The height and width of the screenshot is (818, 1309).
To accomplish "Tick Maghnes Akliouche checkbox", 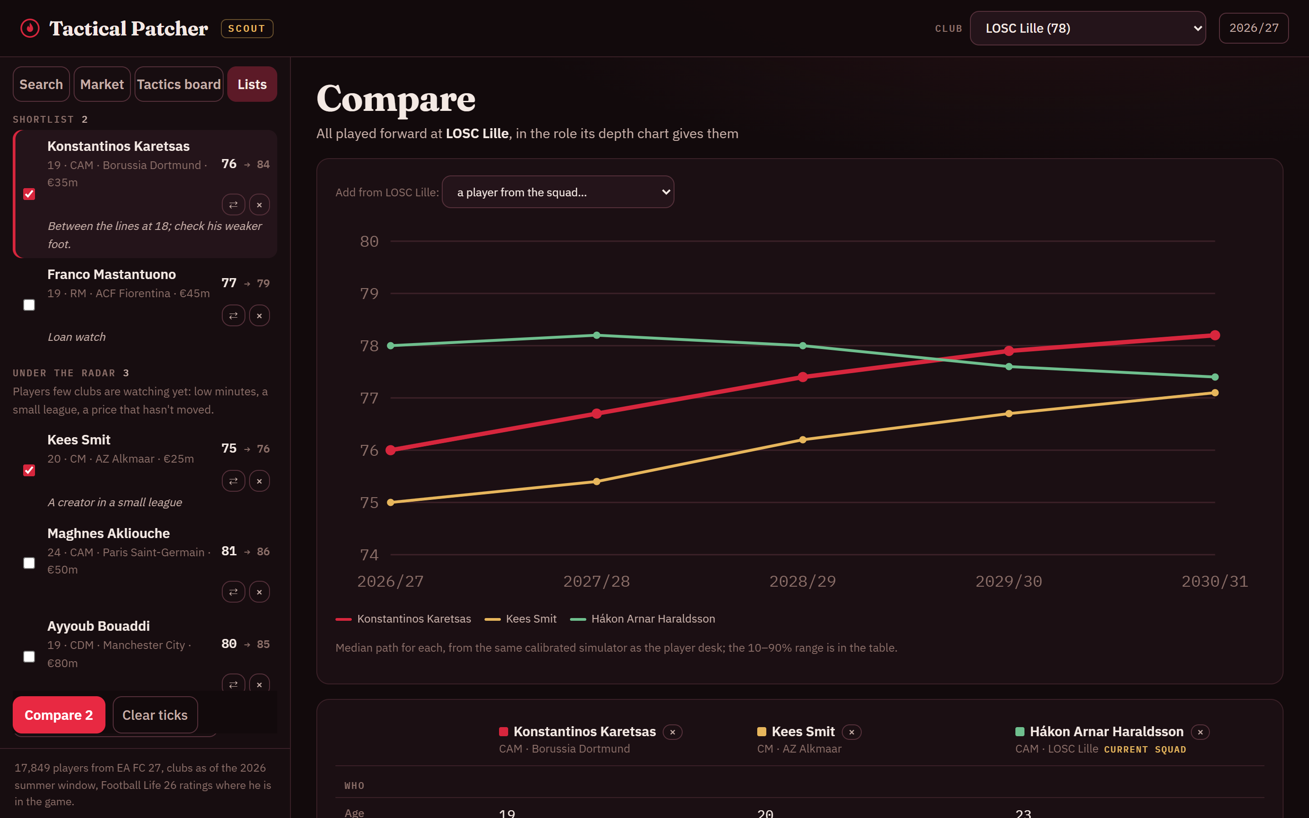I will click(29, 563).
